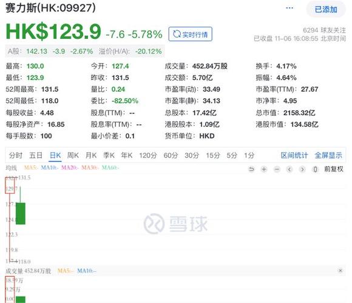Click the 总市值 value 2158.32亿
352x303 pixels.
pos(299,113)
